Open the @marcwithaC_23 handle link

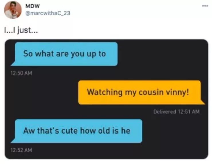coord(48,13)
